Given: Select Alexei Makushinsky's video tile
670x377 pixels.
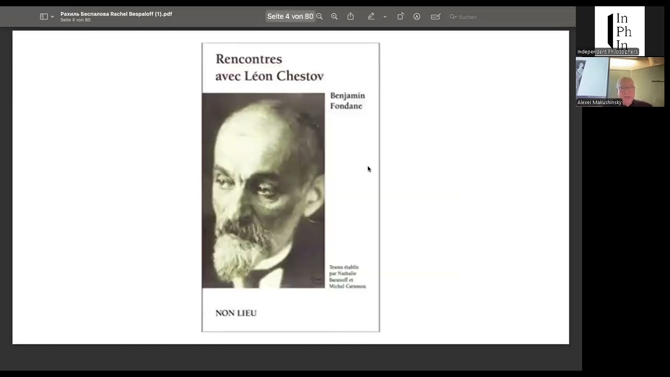Looking at the screenshot, I should [x=620, y=82].
